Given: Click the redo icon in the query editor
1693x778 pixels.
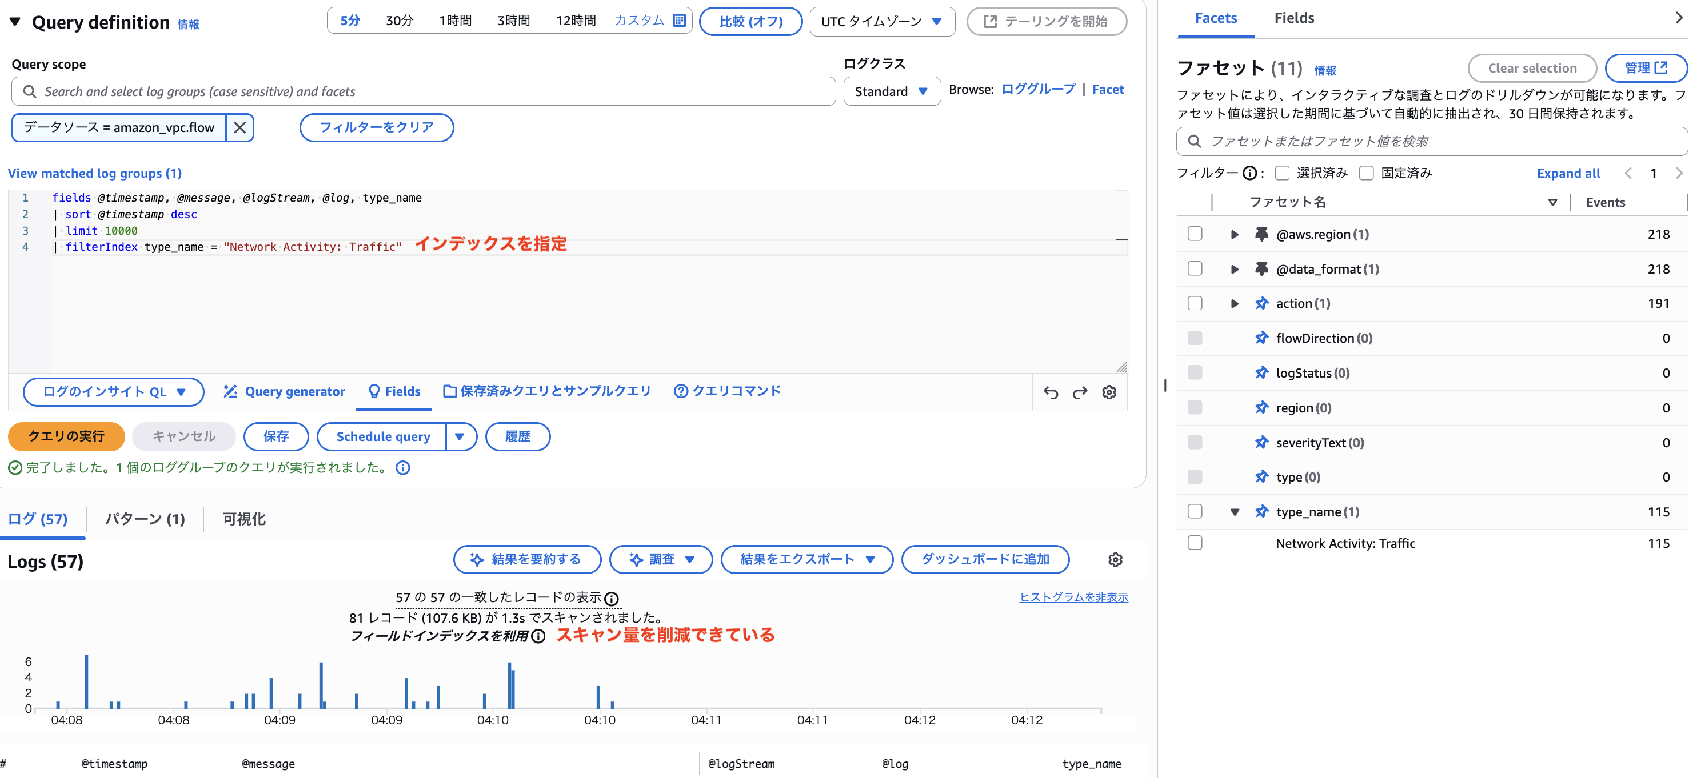Looking at the screenshot, I should (1080, 392).
